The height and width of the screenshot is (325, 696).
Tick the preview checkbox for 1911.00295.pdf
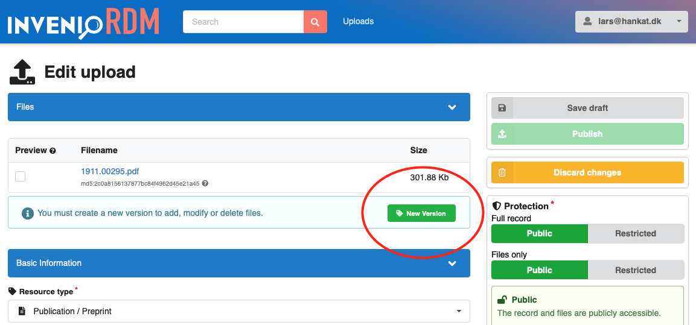(21, 176)
